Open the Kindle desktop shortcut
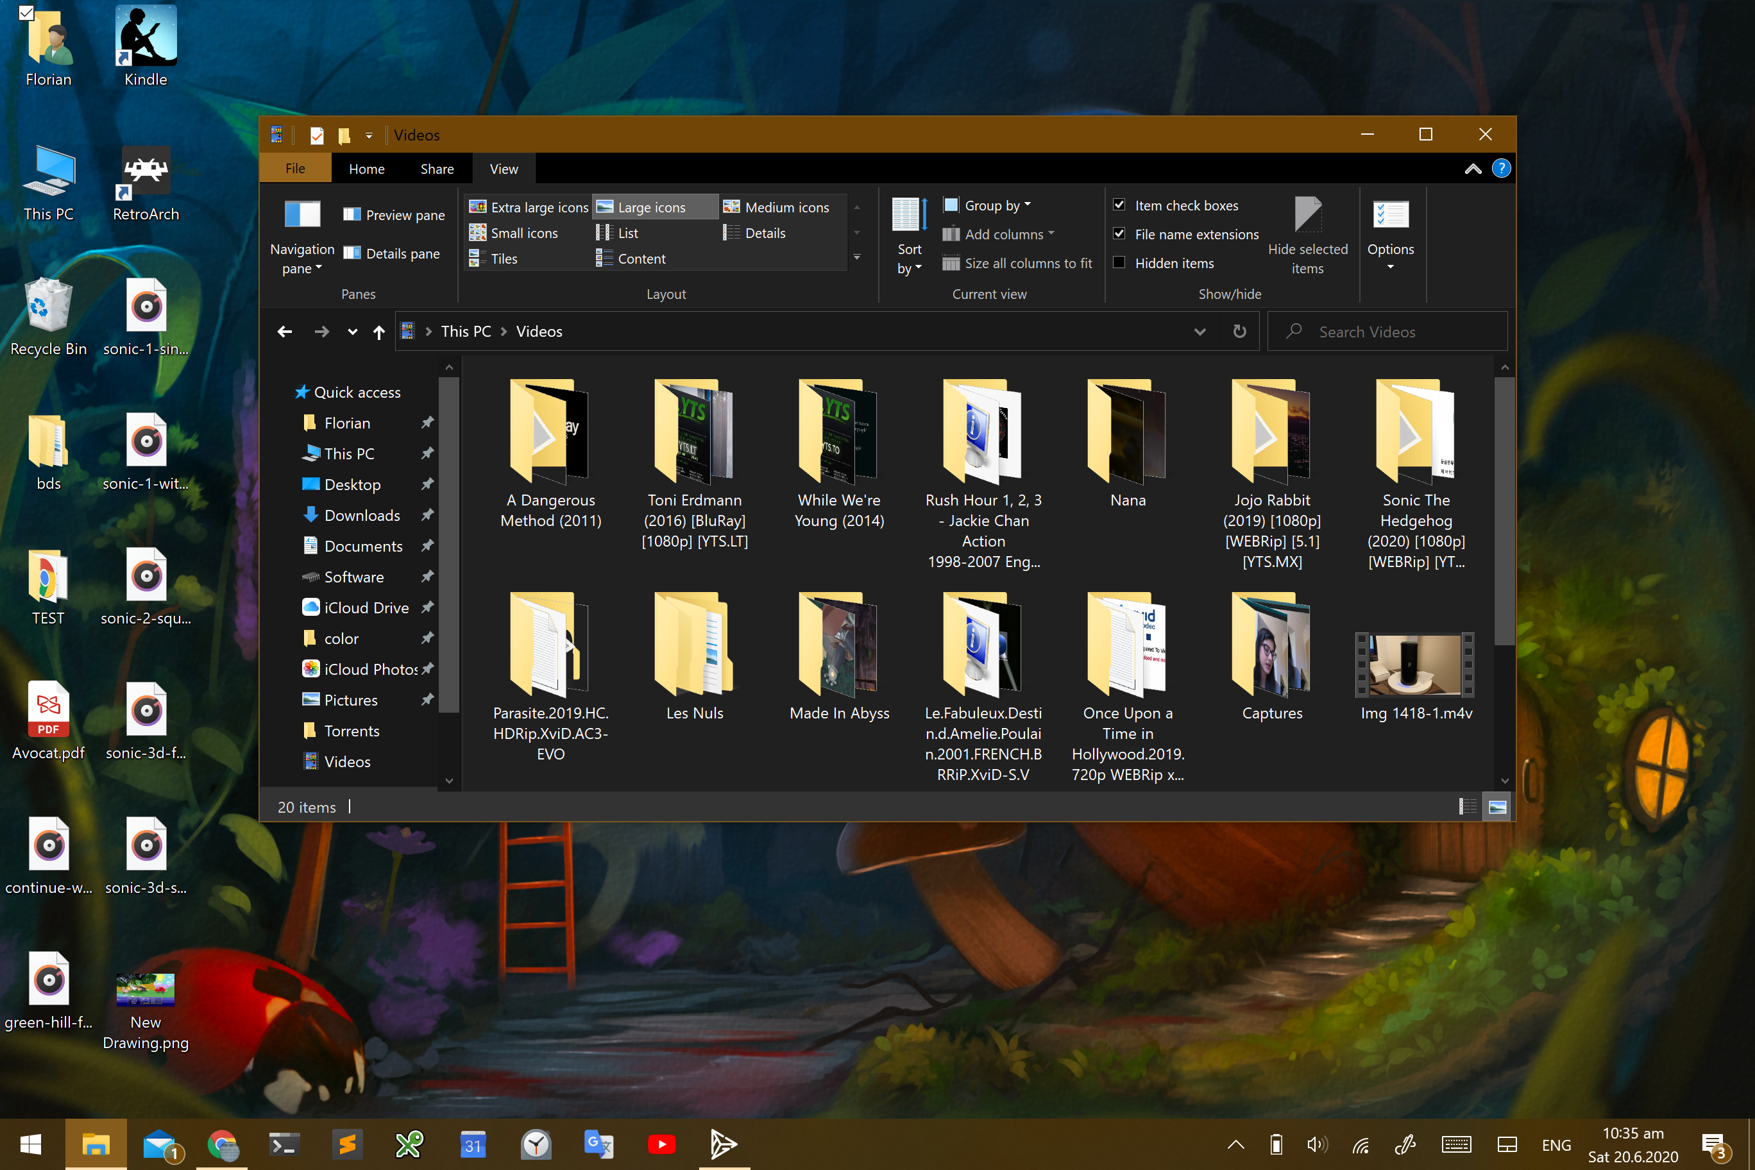1755x1170 pixels. click(x=146, y=46)
